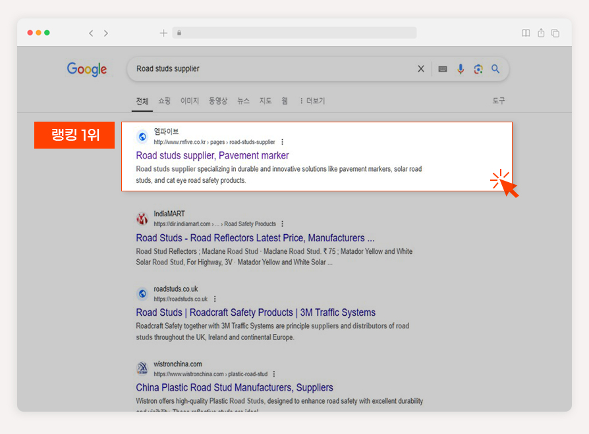
Task: Open the 'Road Studs | Roadcraft Safety Products' result
Action: (x=256, y=312)
